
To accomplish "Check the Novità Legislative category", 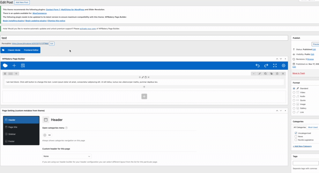I will click(x=296, y=140).
